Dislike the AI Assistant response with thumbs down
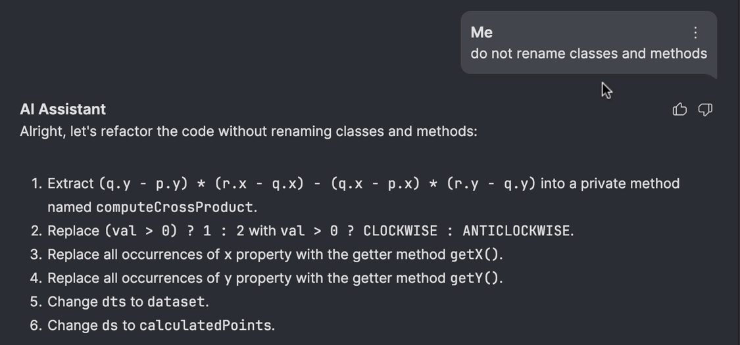Viewport: 740px width, 345px height. [x=705, y=109]
